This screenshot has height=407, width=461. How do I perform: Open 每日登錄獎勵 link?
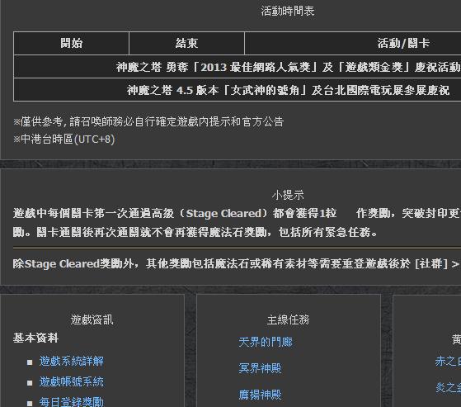[72, 402]
